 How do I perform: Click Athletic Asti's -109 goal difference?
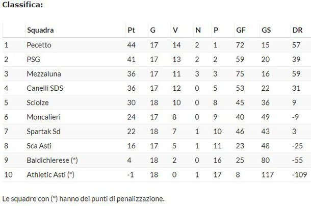299,175
